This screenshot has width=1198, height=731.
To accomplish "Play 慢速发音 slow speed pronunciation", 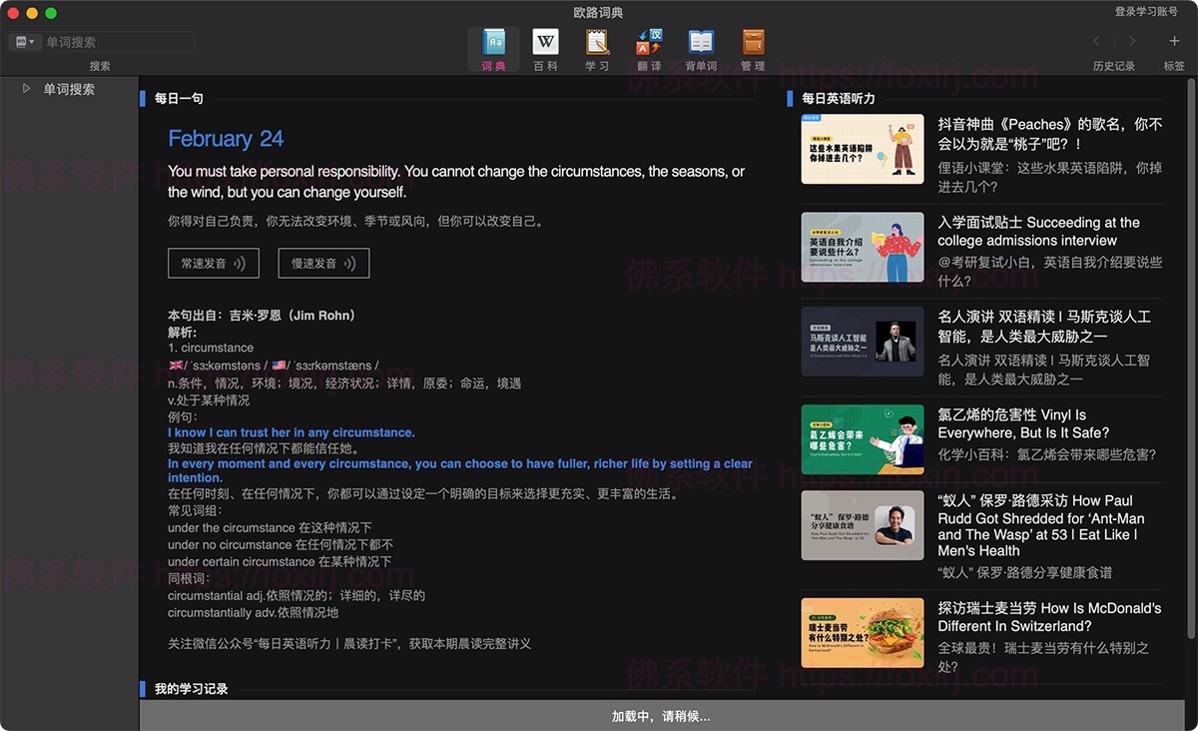I will tap(323, 264).
